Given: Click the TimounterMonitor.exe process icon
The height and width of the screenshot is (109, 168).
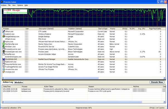Looking at the screenshot, I should (x=4, y=64).
